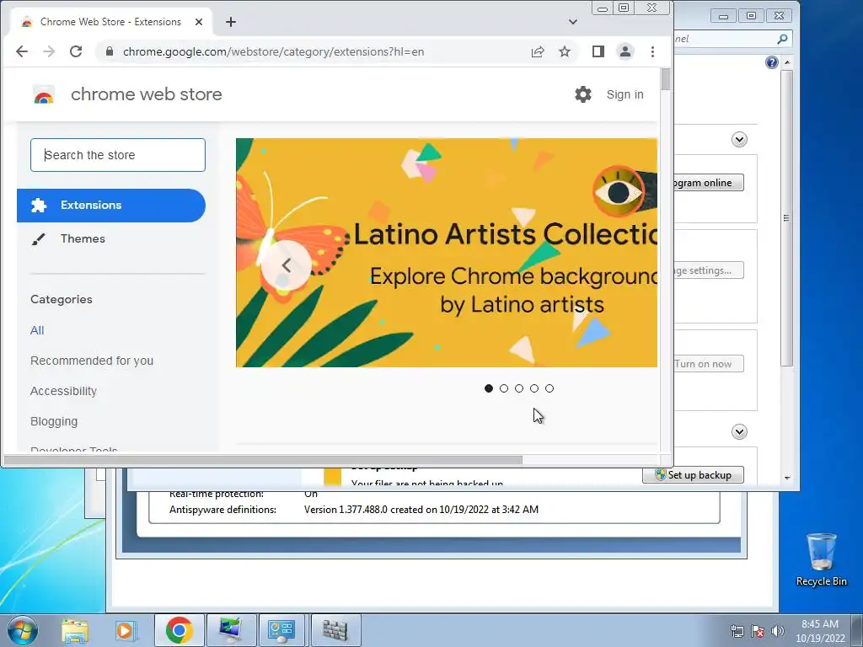Open the Chrome profile avatar menu
863x647 pixels.
[x=625, y=51]
